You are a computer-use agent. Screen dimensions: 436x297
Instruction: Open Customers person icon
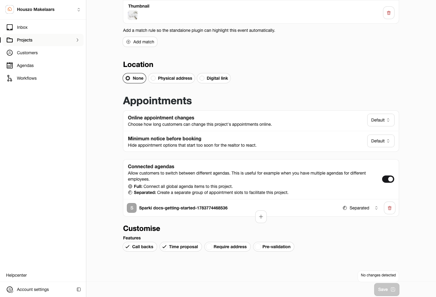[10, 53]
